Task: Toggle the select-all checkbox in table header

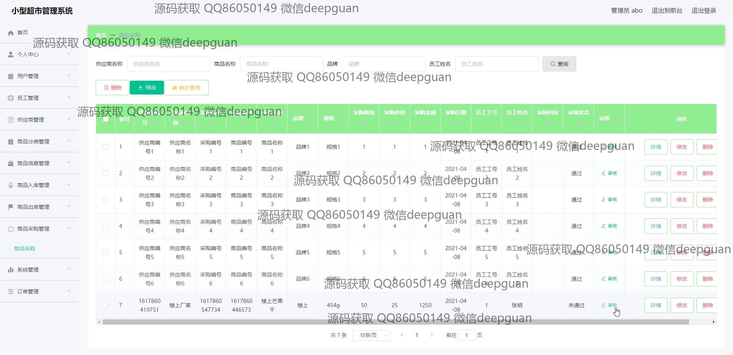Action: pyautogui.click(x=106, y=119)
